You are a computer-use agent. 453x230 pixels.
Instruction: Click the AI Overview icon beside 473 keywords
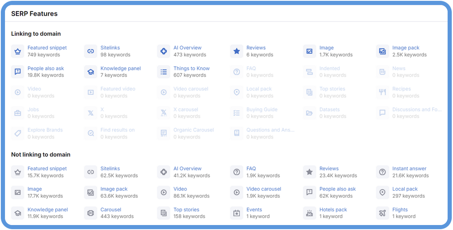164,51
